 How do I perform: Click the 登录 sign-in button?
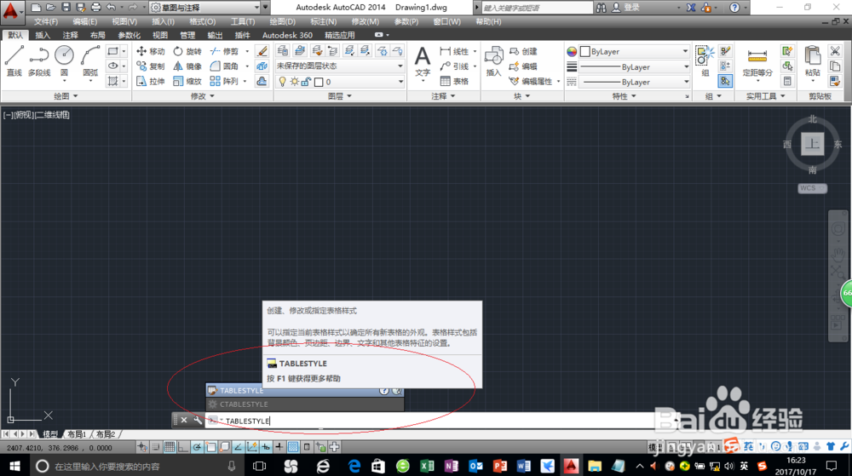click(x=626, y=7)
